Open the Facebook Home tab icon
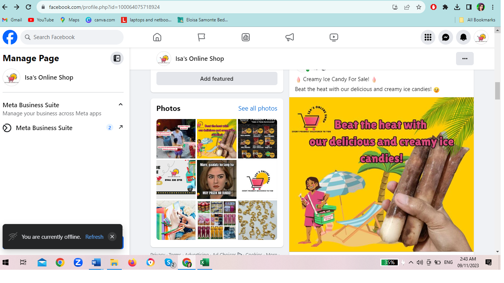This screenshot has width=504, height=283. pyautogui.click(x=157, y=37)
